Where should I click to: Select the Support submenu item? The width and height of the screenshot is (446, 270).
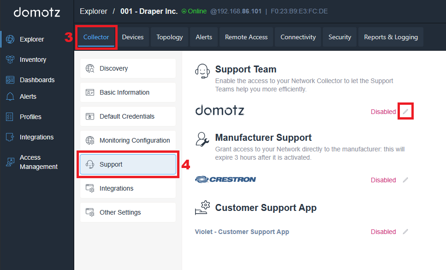click(x=128, y=164)
